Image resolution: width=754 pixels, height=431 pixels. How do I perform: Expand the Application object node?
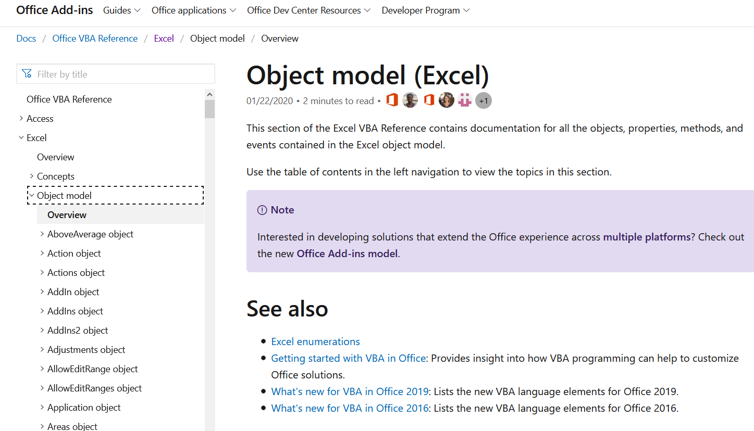[x=42, y=408]
